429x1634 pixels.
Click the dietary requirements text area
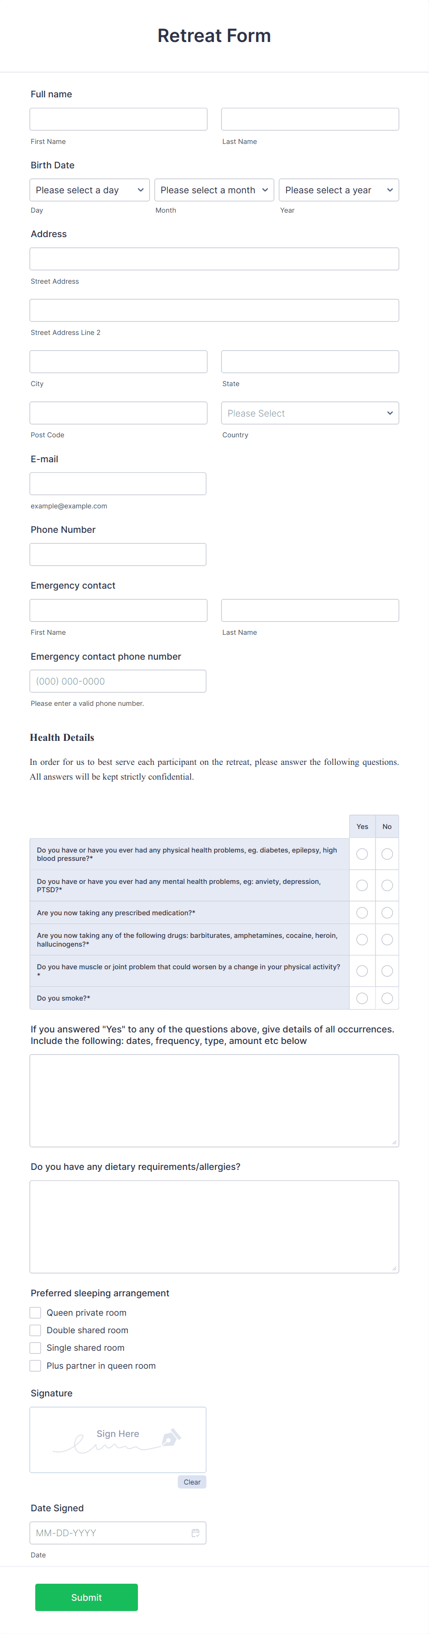(214, 1225)
